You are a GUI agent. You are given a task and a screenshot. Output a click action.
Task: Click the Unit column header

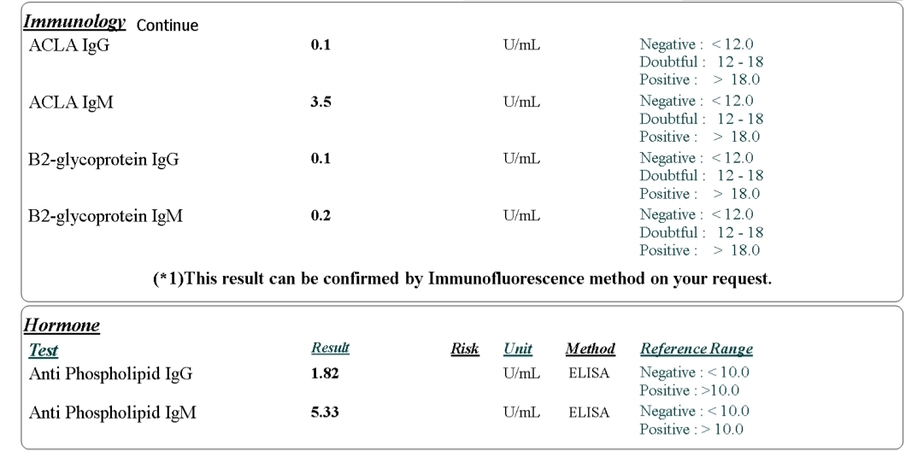[x=518, y=348]
